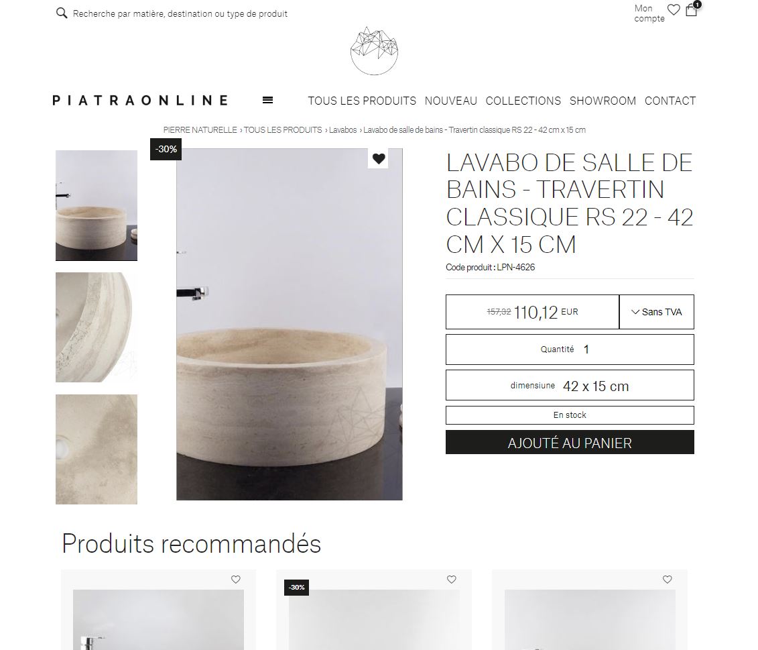Open the hamburger menu icon
The image size is (758, 650).
(x=268, y=100)
